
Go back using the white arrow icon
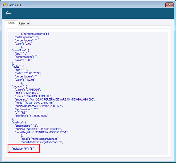[x=8, y=13]
